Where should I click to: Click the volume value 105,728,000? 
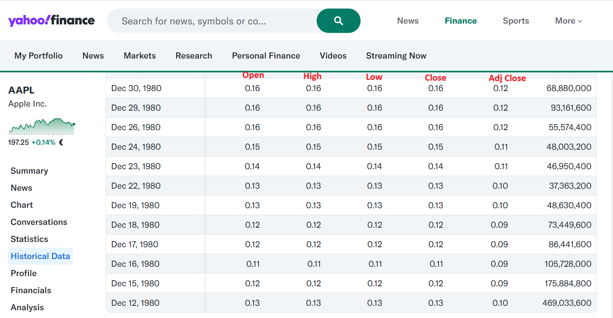coord(568,264)
